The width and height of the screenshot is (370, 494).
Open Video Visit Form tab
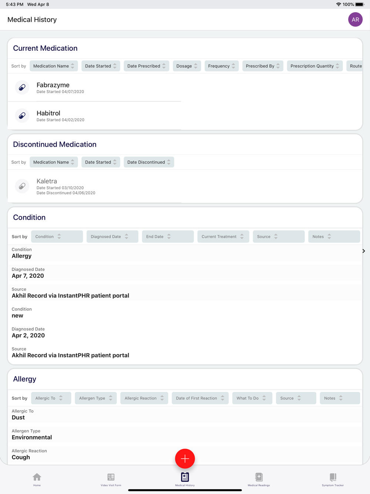pos(111,479)
